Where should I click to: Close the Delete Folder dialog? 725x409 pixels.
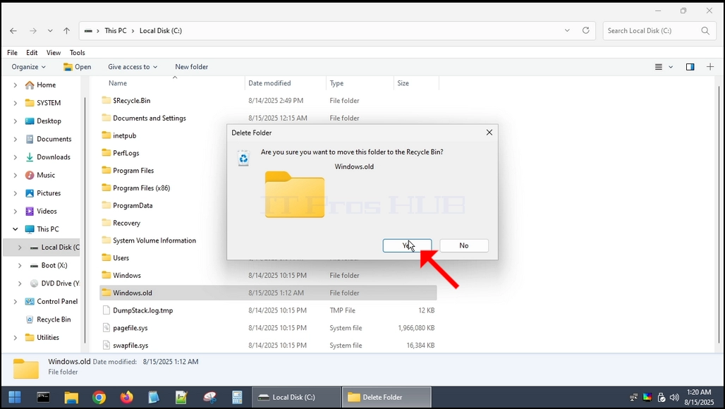coord(489,133)
